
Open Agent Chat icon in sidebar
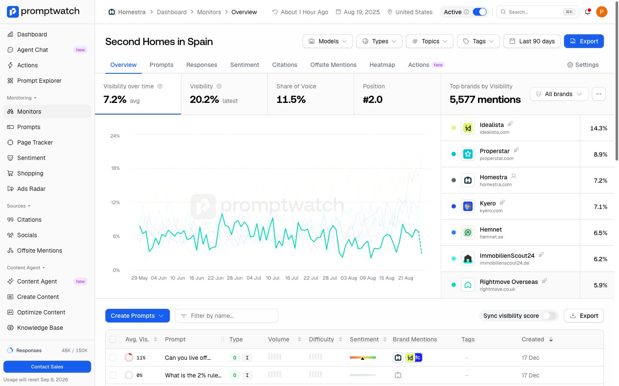point(10,50)
